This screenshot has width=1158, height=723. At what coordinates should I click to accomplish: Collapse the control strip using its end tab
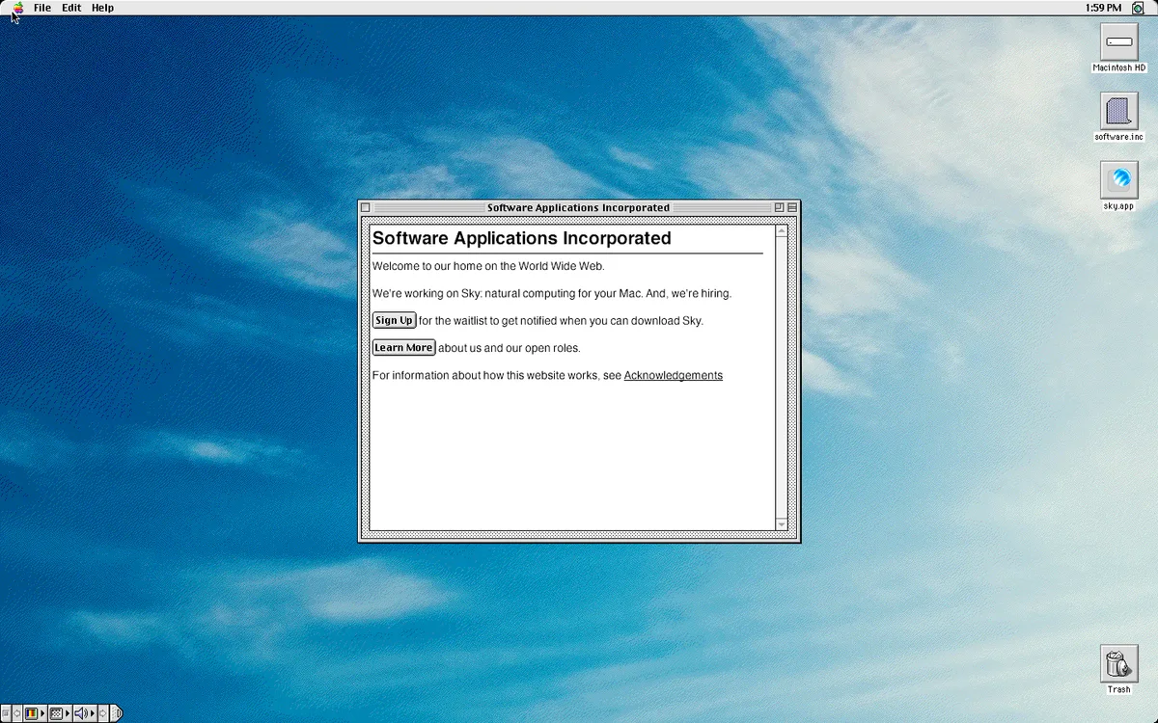[x=117, y=713]
